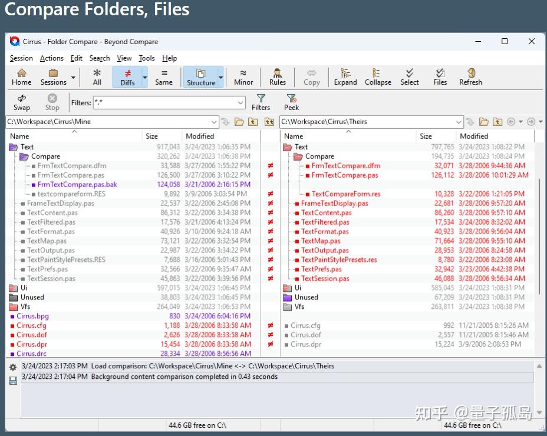Browse for folder on the Theirs side
The image size is (547, 436).
pos(483,122)
